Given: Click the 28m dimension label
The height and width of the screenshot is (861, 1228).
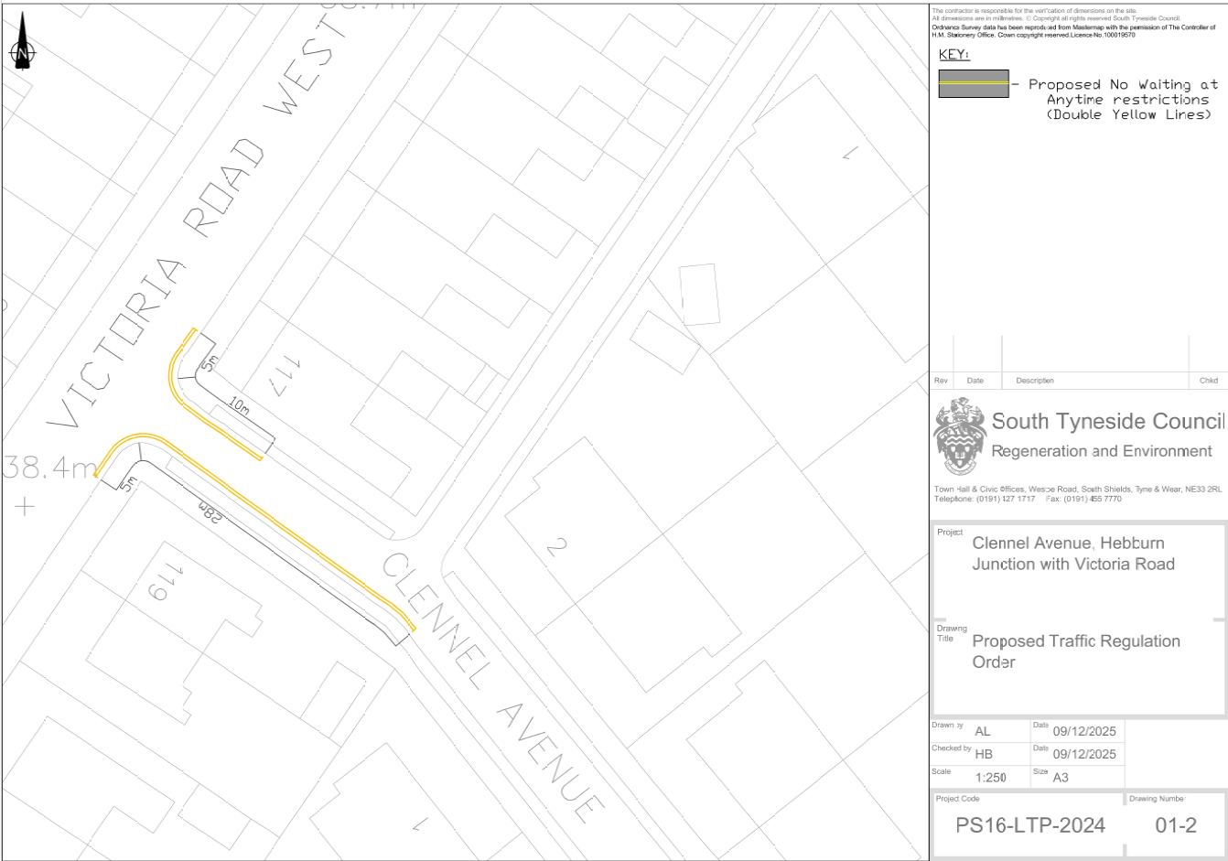Looking at the screenshot, I should (211, 512).
